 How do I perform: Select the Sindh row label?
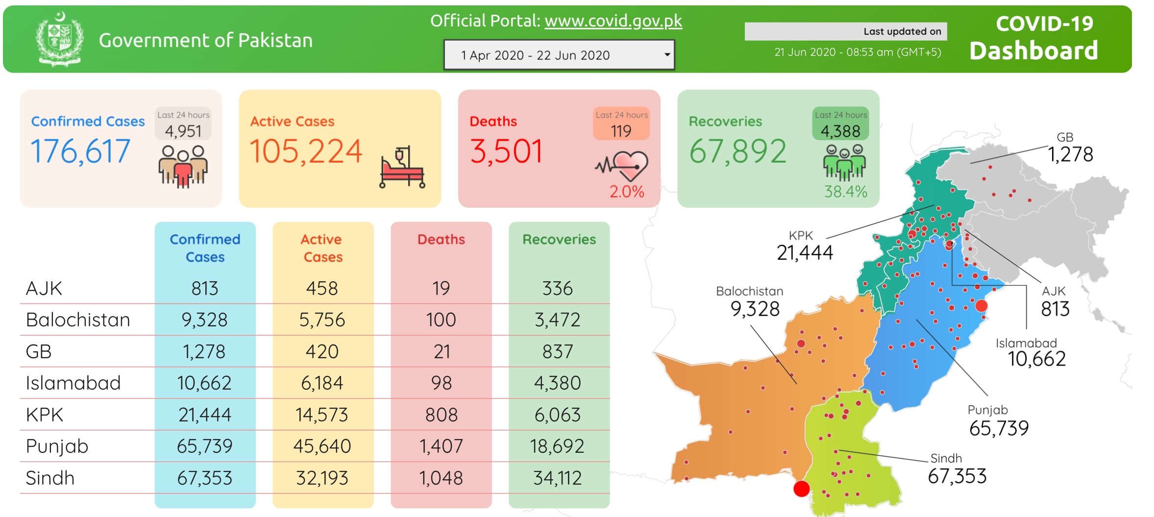50,478
